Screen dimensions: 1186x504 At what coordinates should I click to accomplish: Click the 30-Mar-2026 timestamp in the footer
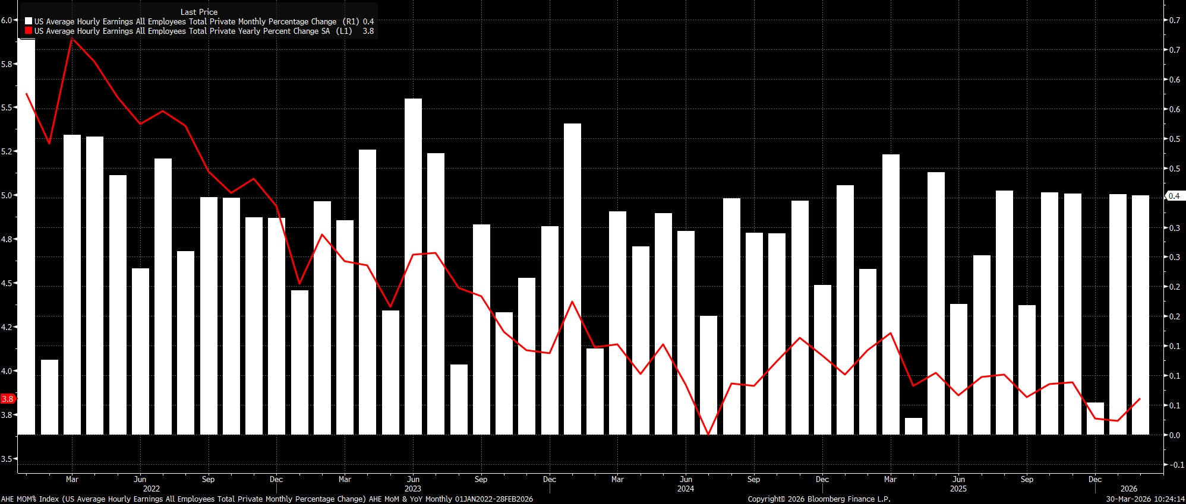point(1145,499)
